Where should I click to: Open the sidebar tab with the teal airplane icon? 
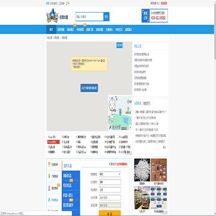tap(53, 200)
